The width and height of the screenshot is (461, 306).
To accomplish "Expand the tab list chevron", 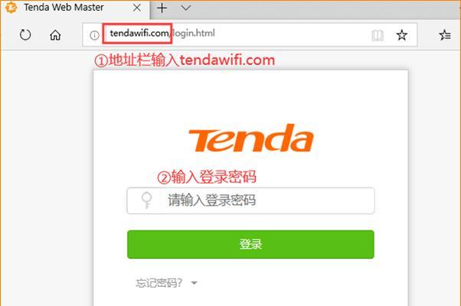I will point(186,8).
